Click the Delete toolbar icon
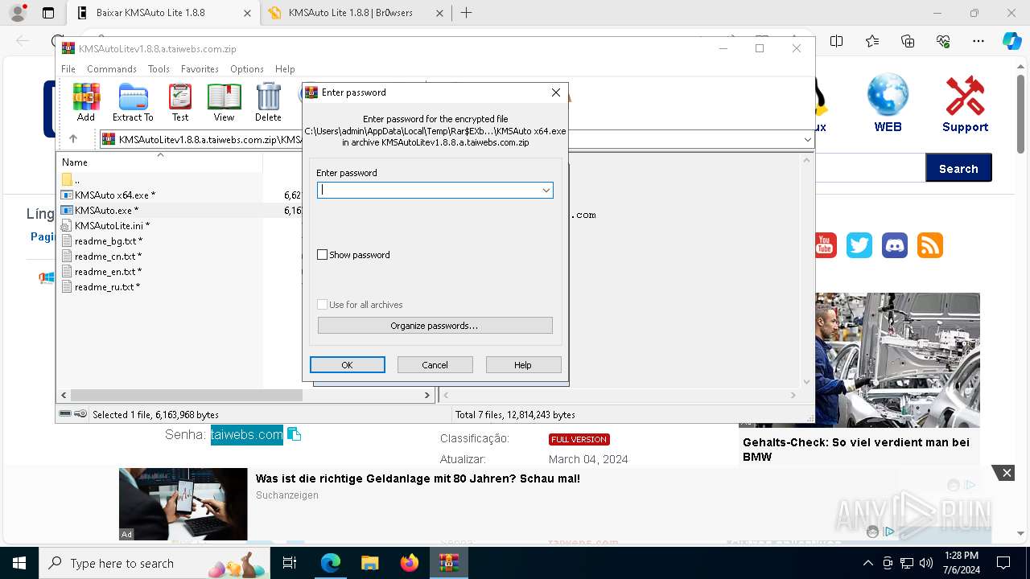This screenshot has height=579, width=1030. tap(268, 102)
